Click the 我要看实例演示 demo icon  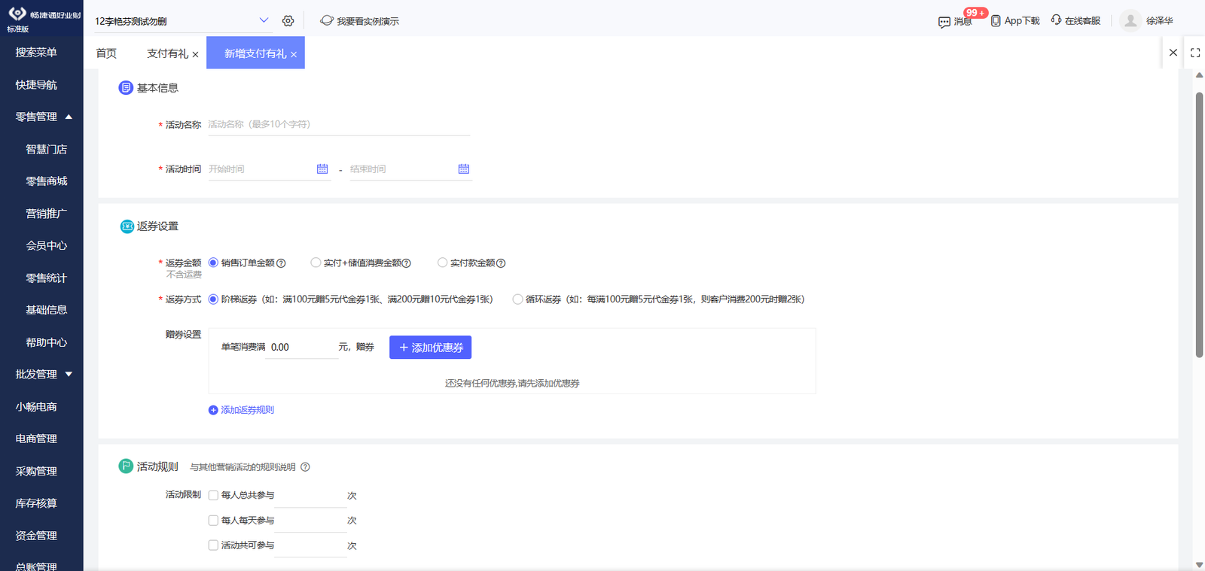[x=327, y=20]
